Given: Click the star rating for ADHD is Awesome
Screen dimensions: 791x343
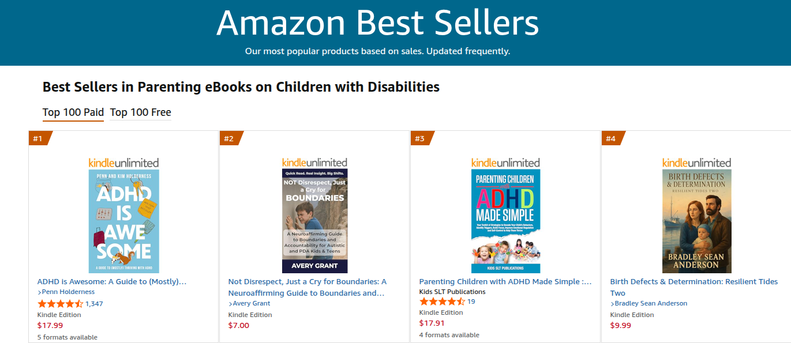Looking at the screenshot, I should (60, 304).
